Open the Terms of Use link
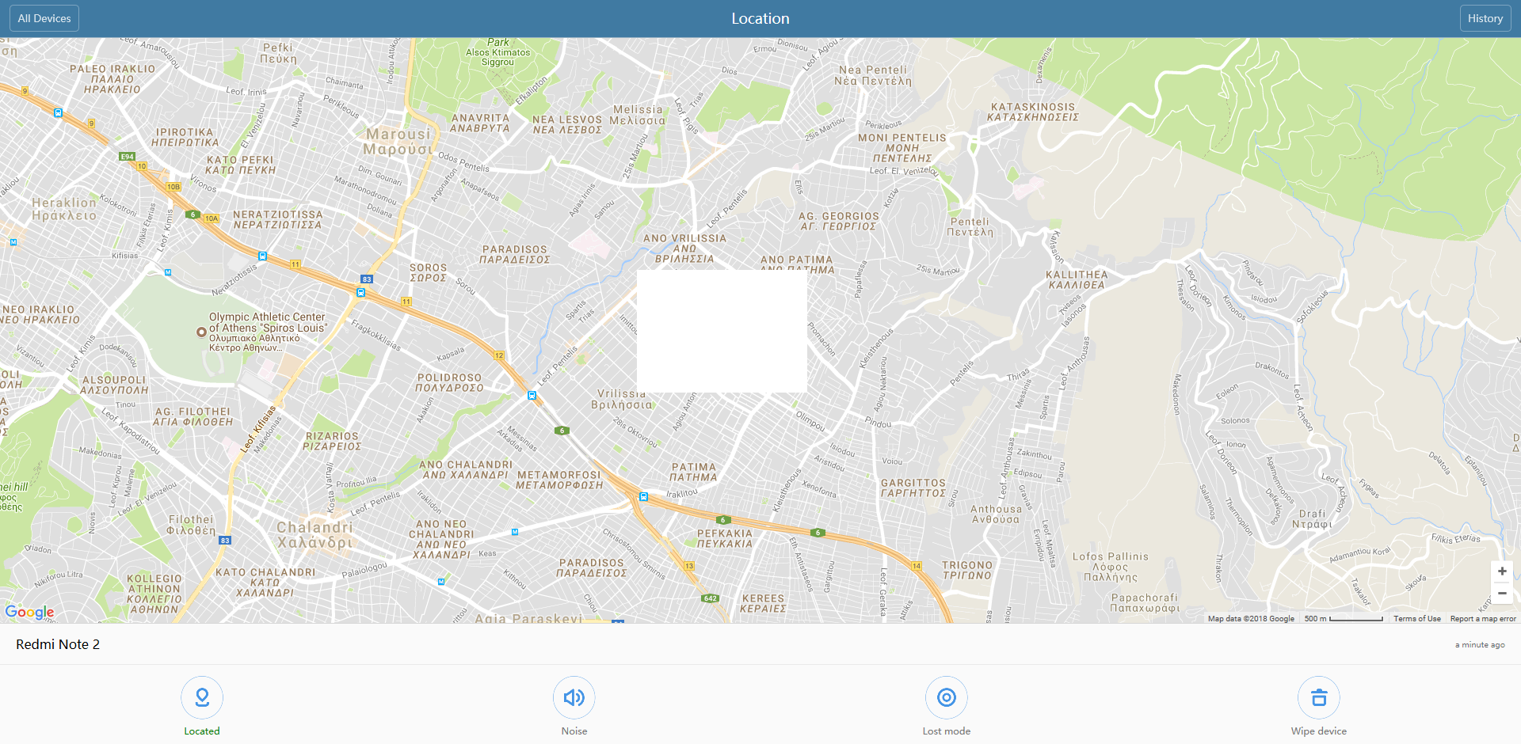Viewport: 1521px width, 744px height. 1417,619
